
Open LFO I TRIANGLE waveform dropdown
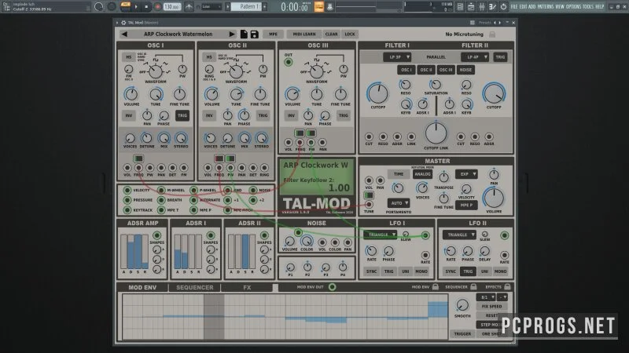381,235
